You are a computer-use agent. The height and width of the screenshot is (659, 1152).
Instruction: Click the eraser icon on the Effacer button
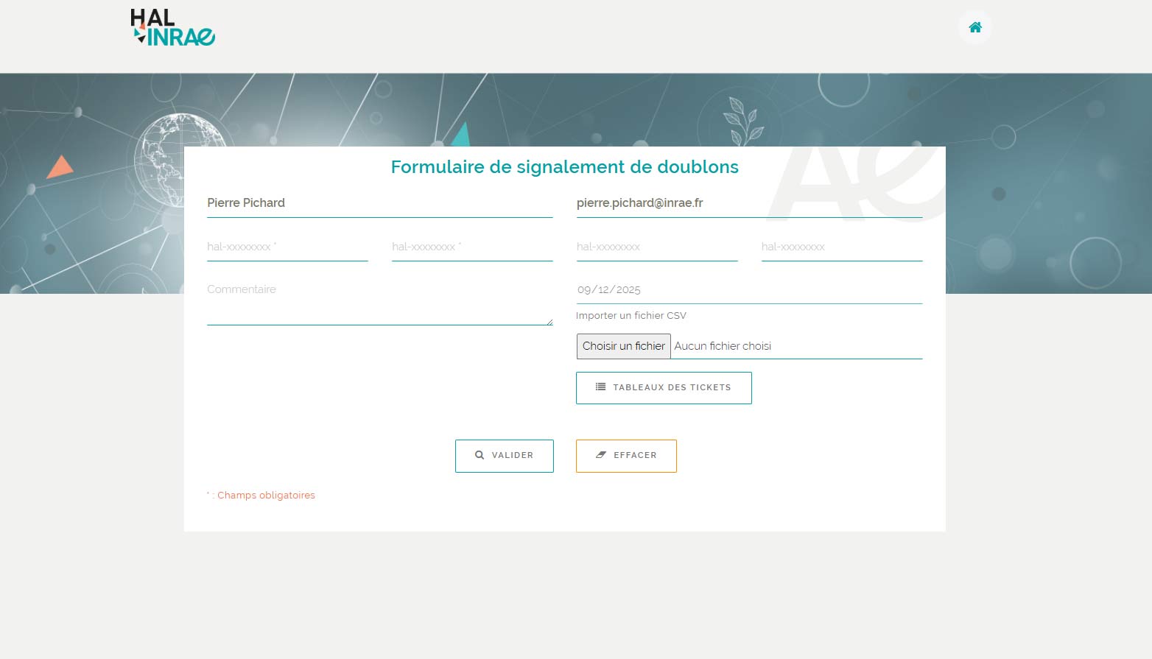tap(601, 456)
